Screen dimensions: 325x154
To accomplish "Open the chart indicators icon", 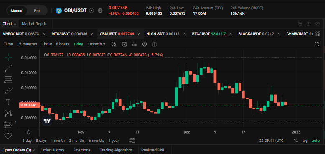I will click(124, 44).
